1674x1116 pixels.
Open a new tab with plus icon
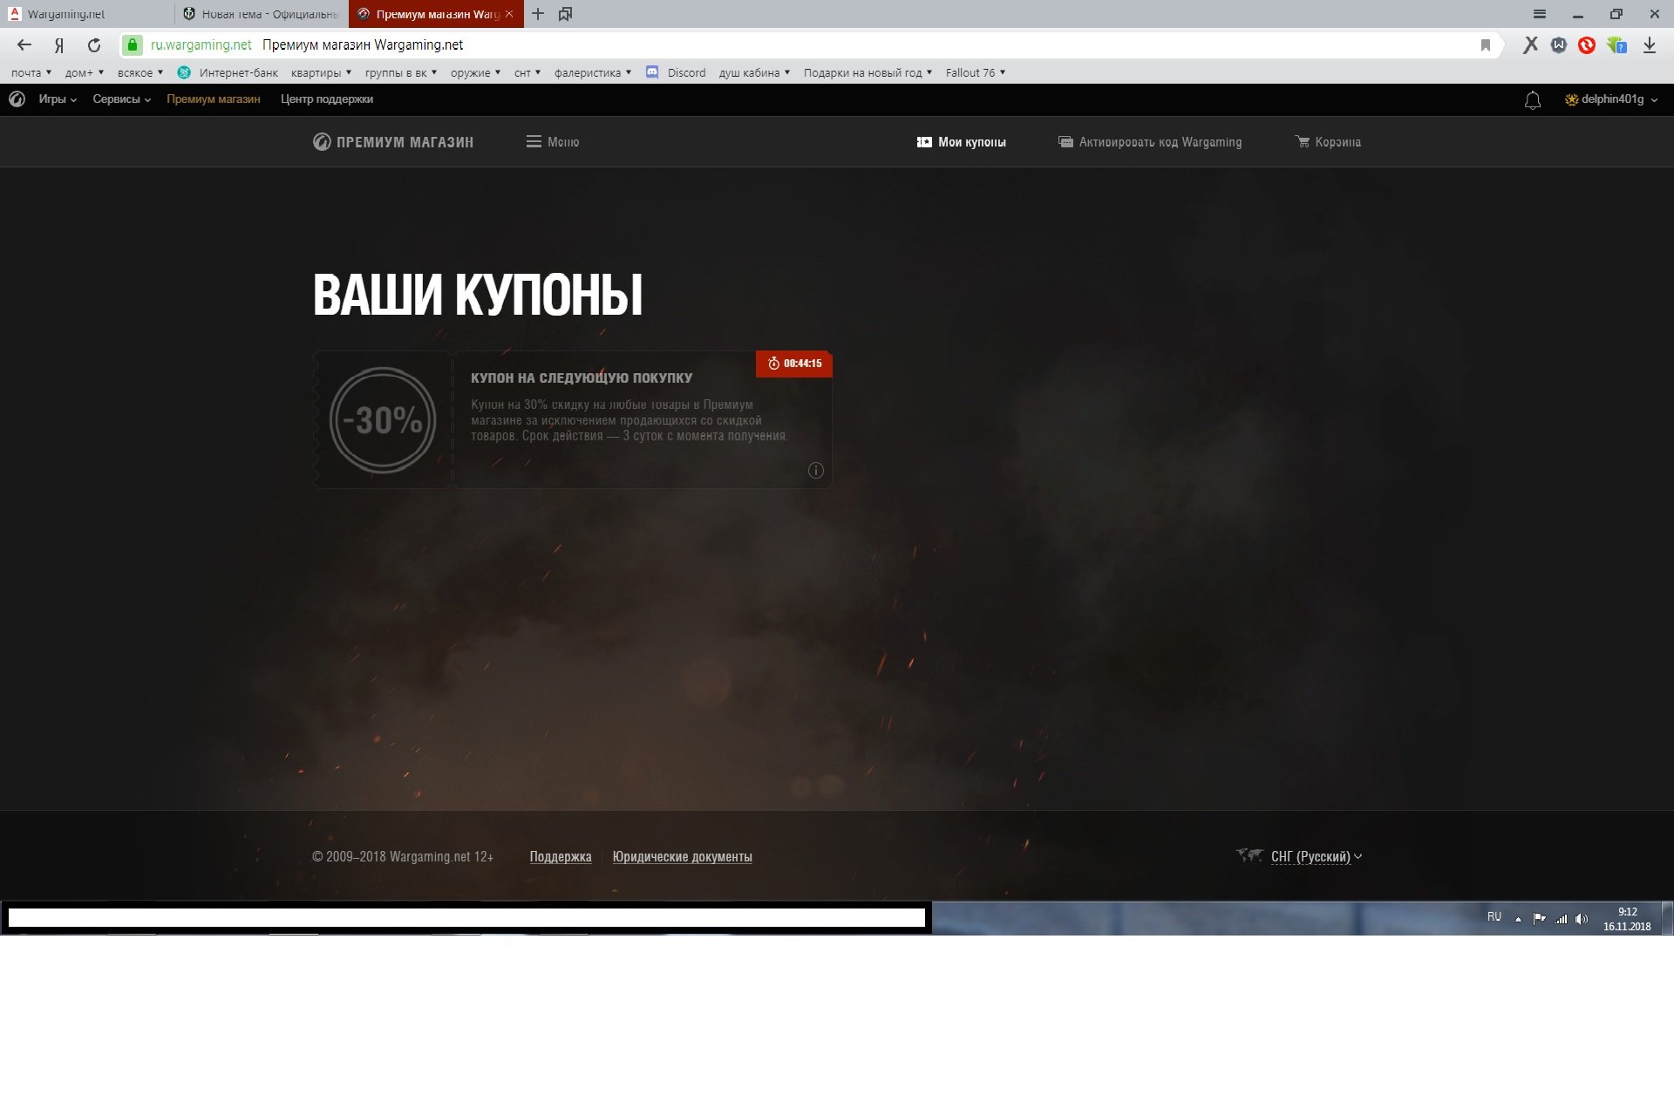[x=538, y=14]
